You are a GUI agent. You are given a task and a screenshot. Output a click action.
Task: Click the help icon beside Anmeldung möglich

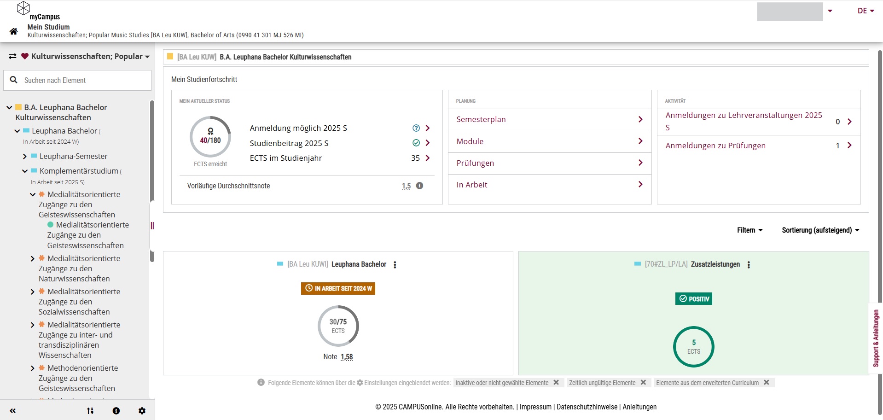point(416,128)
